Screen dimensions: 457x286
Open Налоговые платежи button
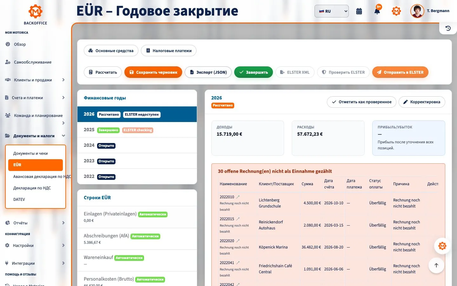[x=169, y=51]
